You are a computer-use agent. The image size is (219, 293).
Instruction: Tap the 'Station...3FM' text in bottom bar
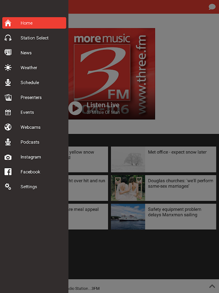pos(84,288)
